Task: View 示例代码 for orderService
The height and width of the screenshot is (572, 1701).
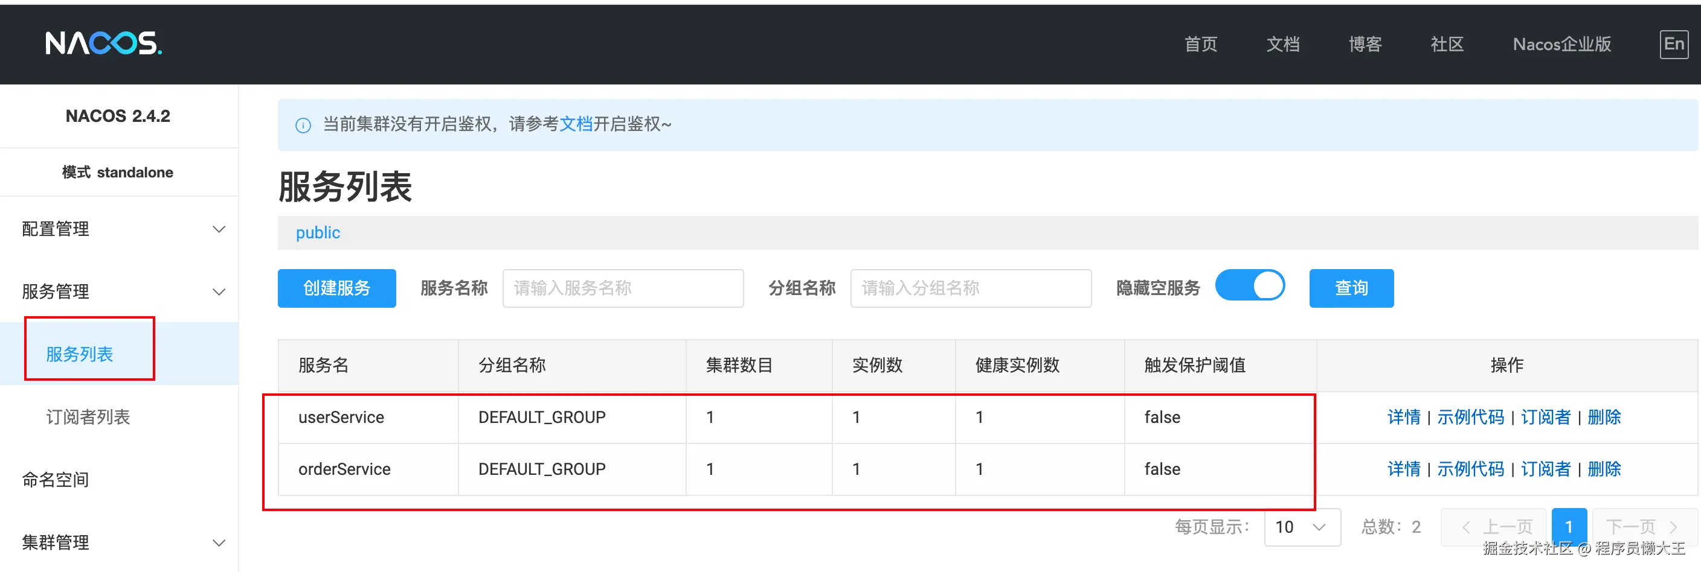Action: (x=1470, y=469)
